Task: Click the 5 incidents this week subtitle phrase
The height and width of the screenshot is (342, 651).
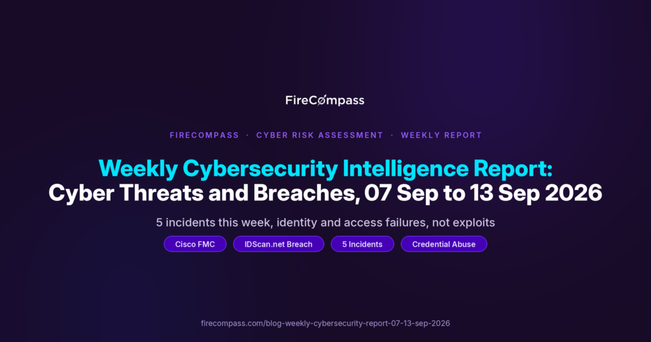Action: pos(212,222)
